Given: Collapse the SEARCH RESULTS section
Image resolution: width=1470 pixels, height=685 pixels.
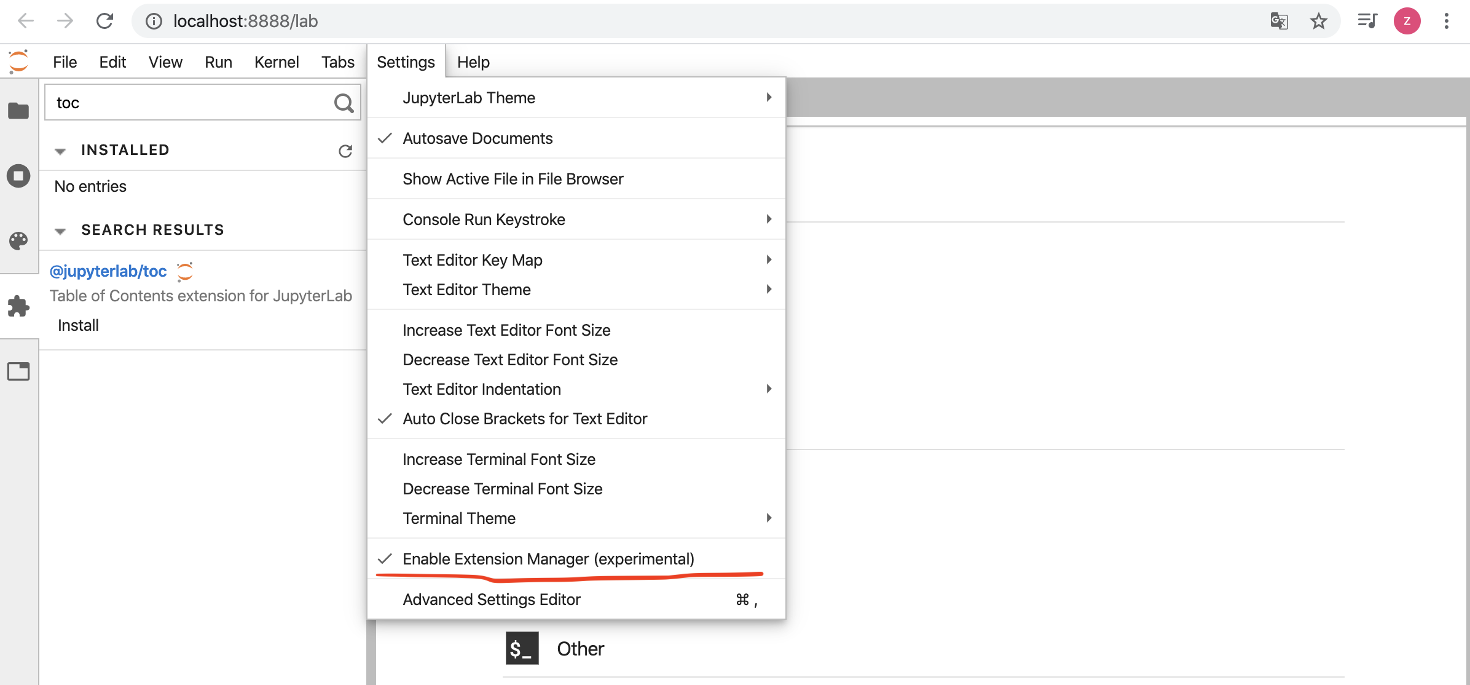Looking at the screenshot, I should [60, 231].
